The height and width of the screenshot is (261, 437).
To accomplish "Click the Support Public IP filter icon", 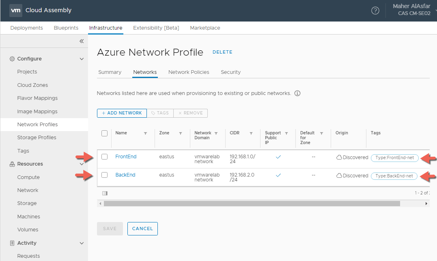I will tap(286, 133).
